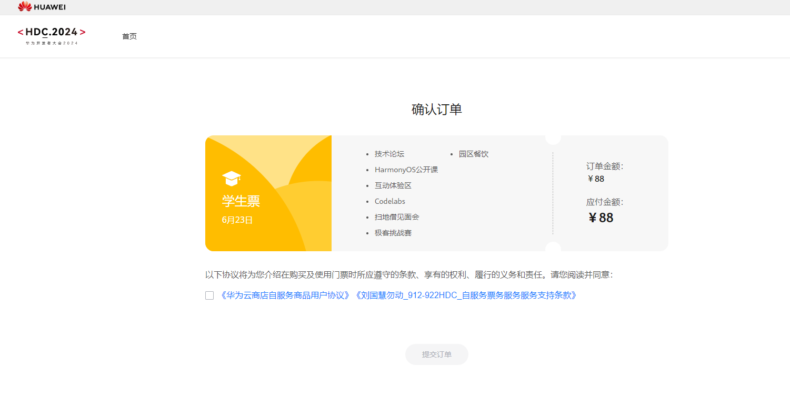Open the 华为云商店自服务商品用户协议 link
Image resolution: width=790 pixels, height=395 pixels.
[x=285, y=295]
